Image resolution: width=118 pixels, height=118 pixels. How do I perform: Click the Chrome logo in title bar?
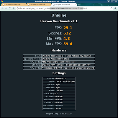(x=2, y=1)
